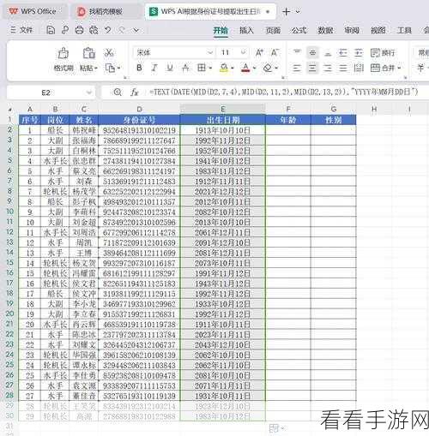Open the fill color dropdown arrow
Screen dimensions: 429x436
[233, 69]
